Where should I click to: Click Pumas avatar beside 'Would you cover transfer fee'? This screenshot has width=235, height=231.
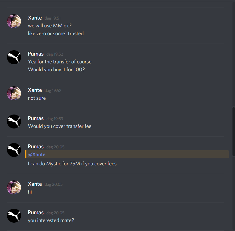point(14,122)
